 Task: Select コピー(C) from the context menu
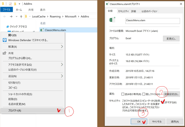(33, 88)
